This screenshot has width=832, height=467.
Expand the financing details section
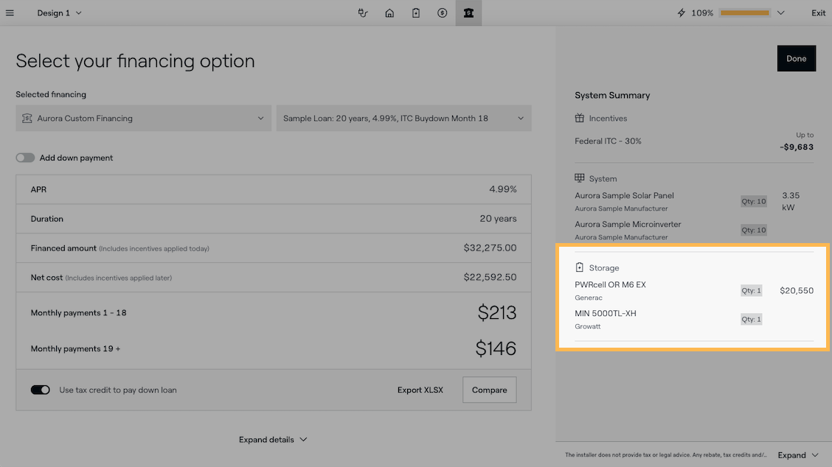pyautogui.click(x=273, y=440)
